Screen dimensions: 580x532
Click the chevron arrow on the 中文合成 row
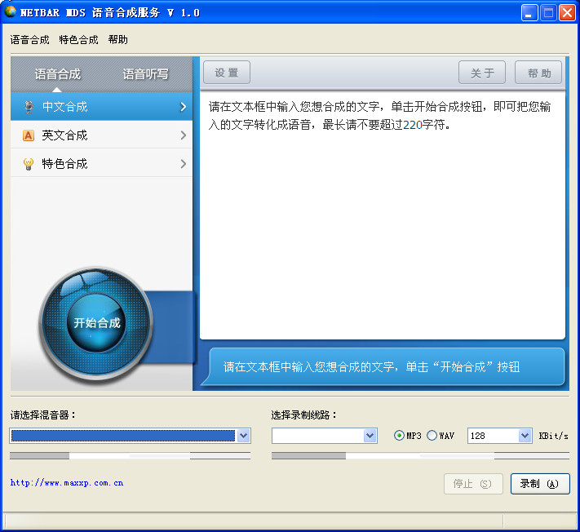[x=183, y=107]
